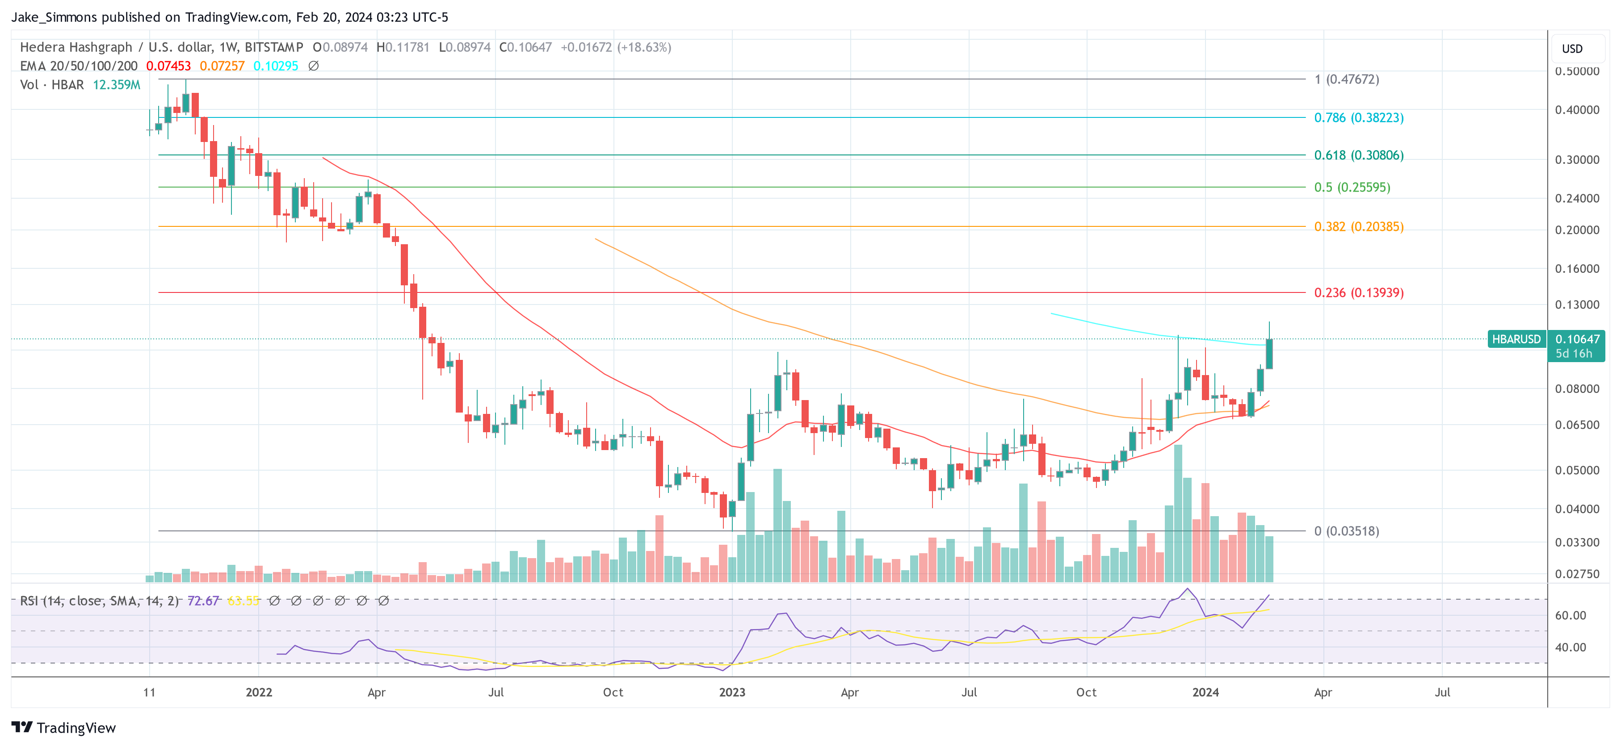This screenshot has width=1621, height=747.
Task: Click the Vol · HBAR indicator label
Action: click(51, 85)
